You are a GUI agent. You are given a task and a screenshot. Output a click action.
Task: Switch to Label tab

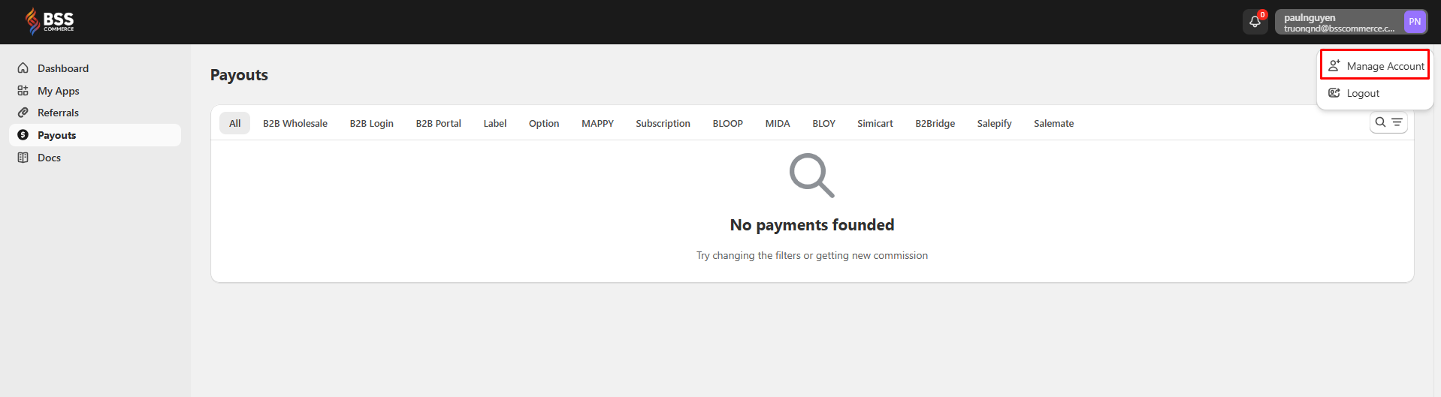pyautogui.click(x=495, y=123)
